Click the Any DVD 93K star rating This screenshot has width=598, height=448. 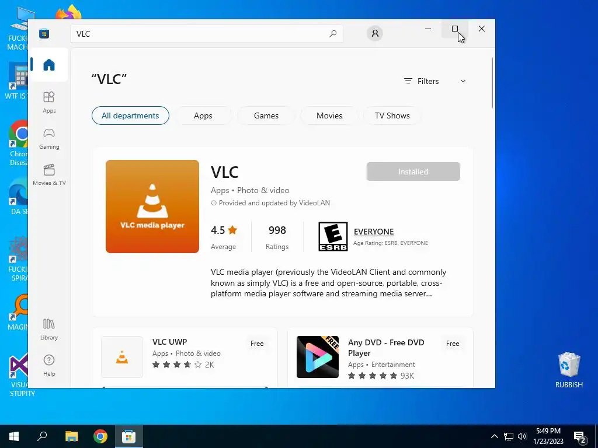381,376
